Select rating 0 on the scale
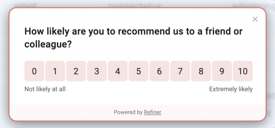275x128 pixels. [34, 71]
